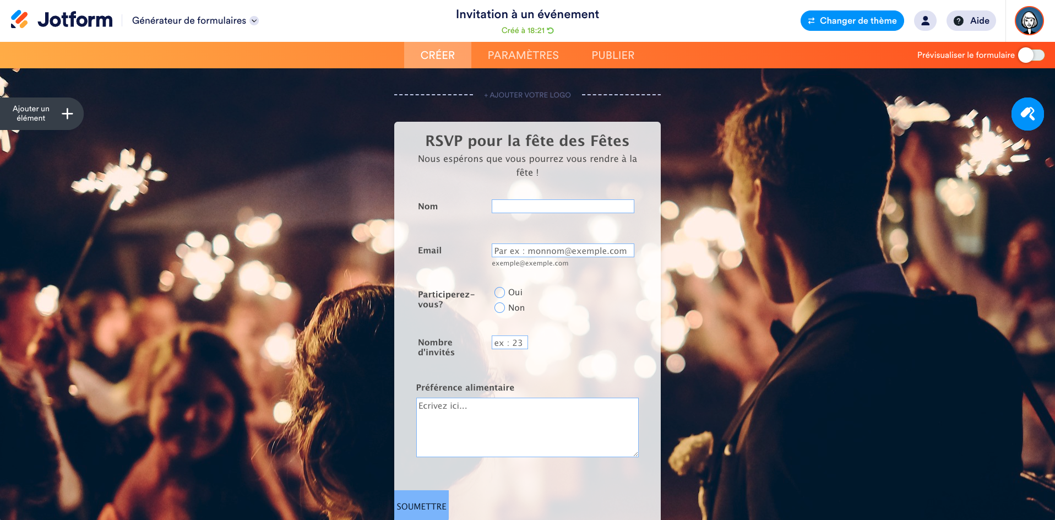1055x520 pixels.
Task: Select the Oui radio option
Action: [x=499, y=292]
